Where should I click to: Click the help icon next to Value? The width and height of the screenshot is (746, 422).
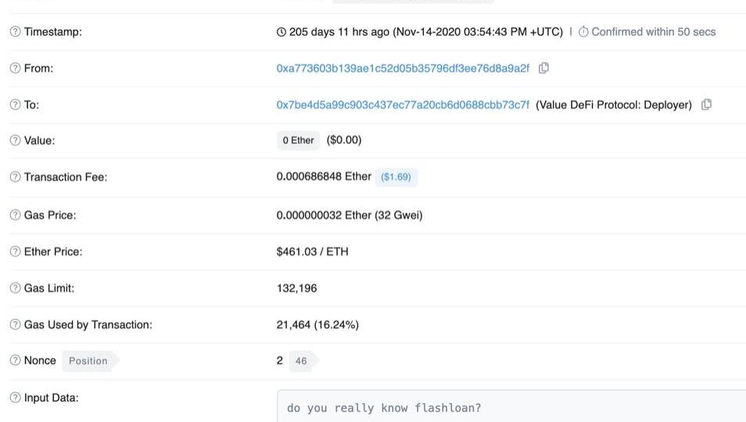(15, 140)
